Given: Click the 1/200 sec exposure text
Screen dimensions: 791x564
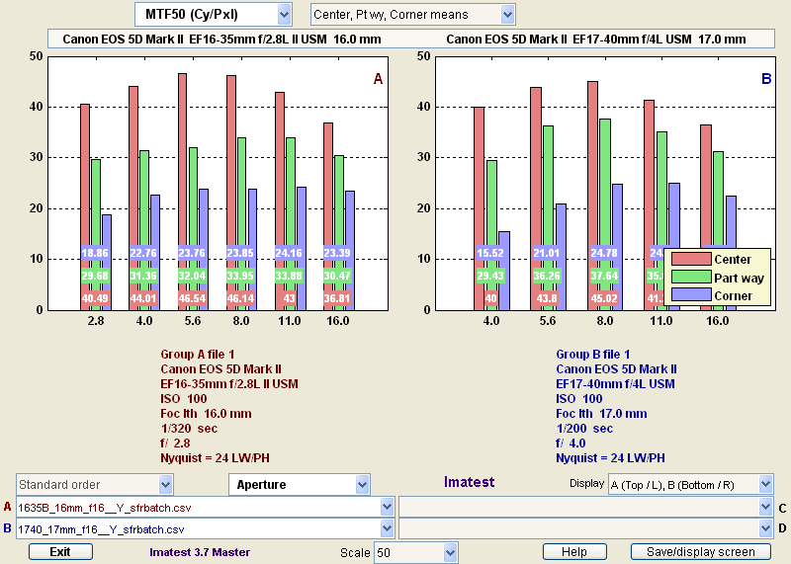Looking at the screenshot, I should [584, 429].
